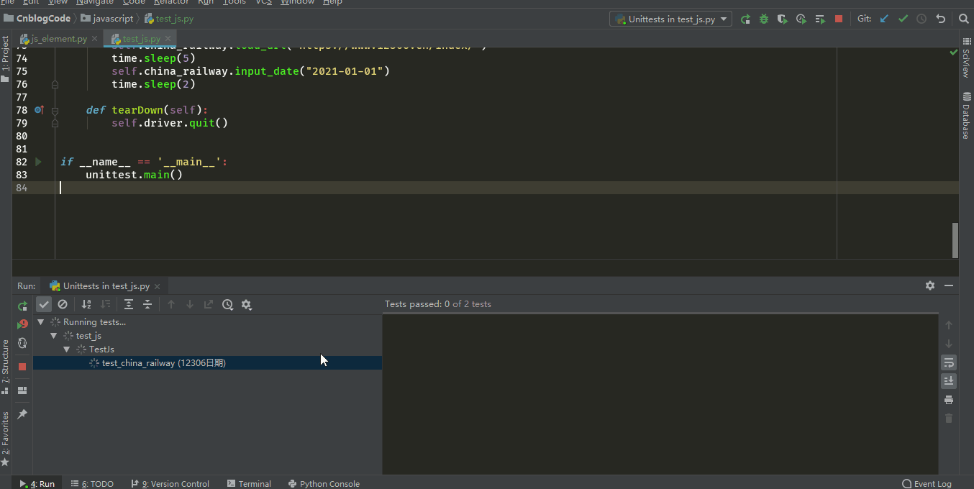Show Git history clock icon
The width and height of the screenshot is (974, 489).
[921, 19]
